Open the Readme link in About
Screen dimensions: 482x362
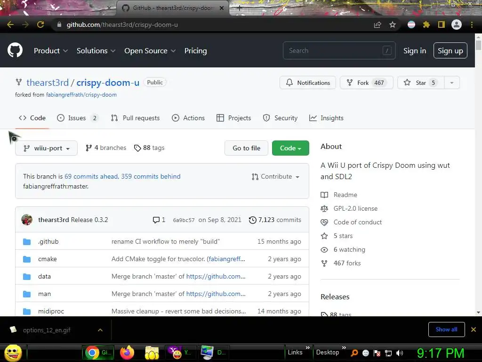point(345,195)
